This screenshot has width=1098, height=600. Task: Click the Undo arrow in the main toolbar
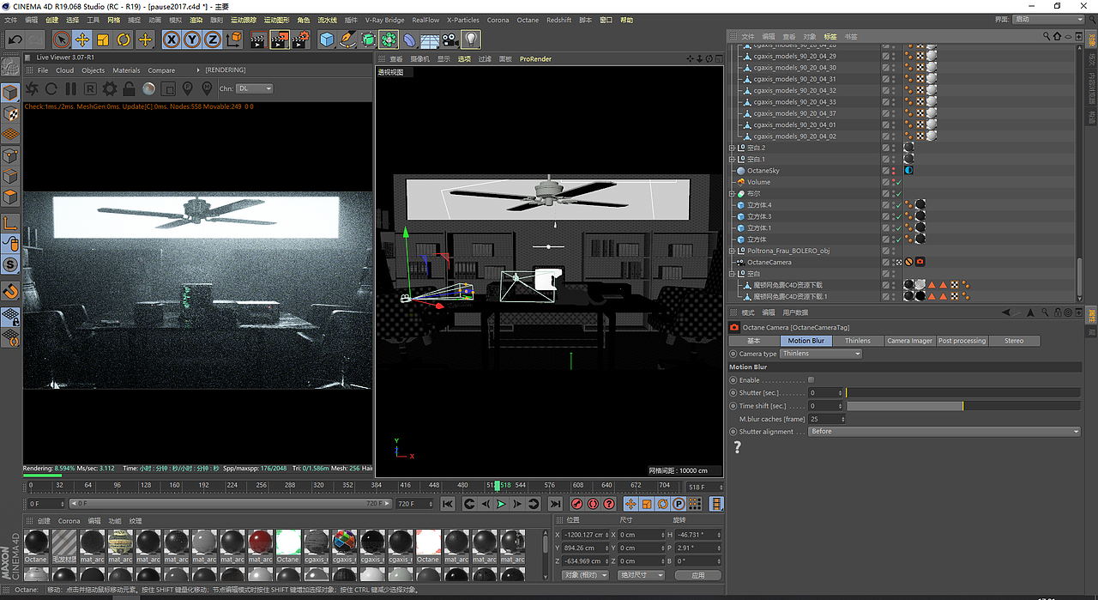(x=15, y=39)
